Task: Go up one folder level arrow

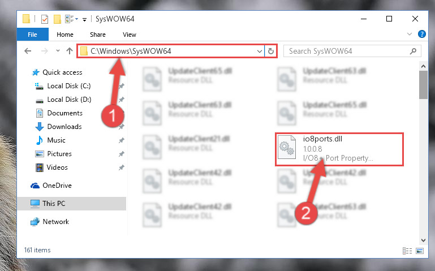Action: 70,51
